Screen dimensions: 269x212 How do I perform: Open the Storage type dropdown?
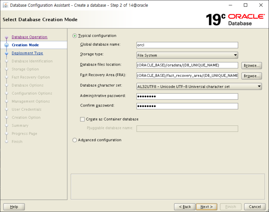click(x=187, y=55)
